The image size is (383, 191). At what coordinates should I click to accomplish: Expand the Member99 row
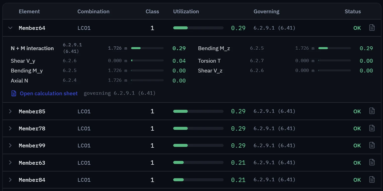[10, 145]
